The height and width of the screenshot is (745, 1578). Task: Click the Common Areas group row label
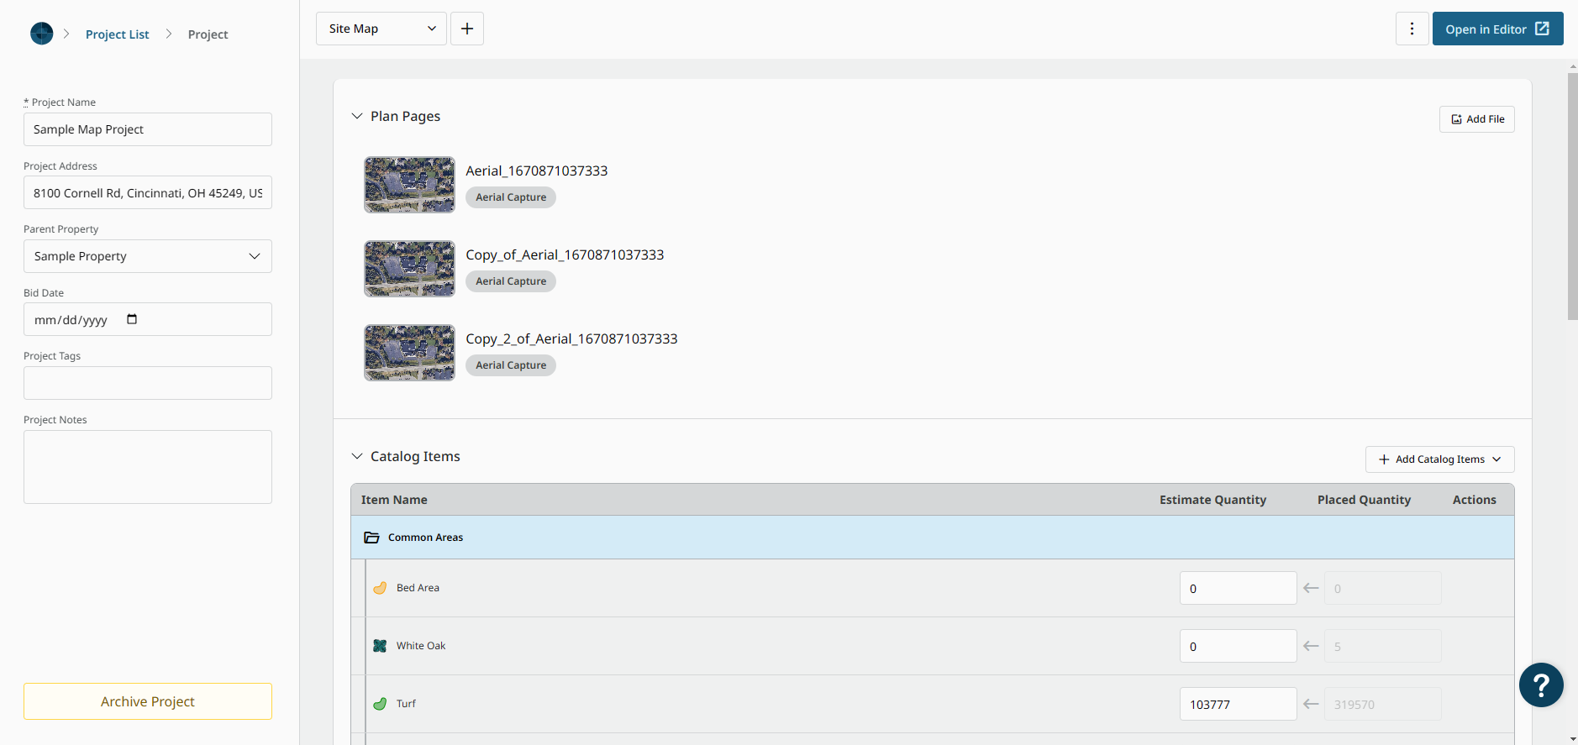[x=425, y=538]
